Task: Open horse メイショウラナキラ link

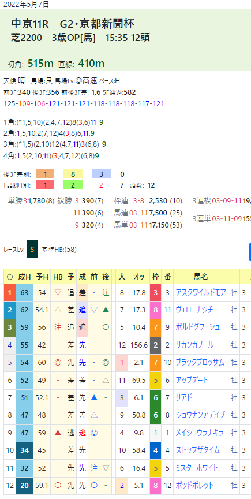Action: pos(200,433)
